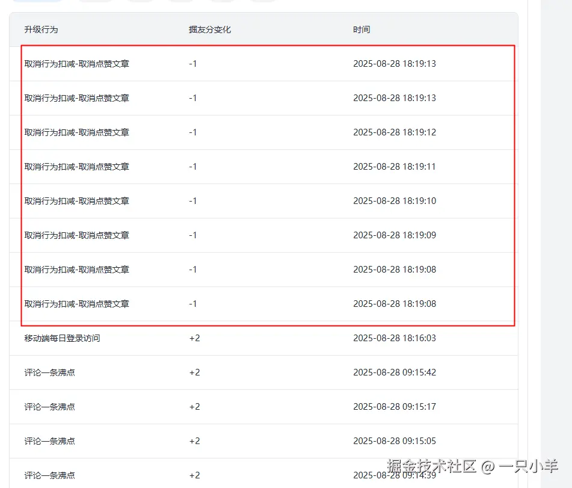Select the 评论一条沸点 entry timed 09:15:05
This screenshot has height=488, width=572.
tap(49, 441)
